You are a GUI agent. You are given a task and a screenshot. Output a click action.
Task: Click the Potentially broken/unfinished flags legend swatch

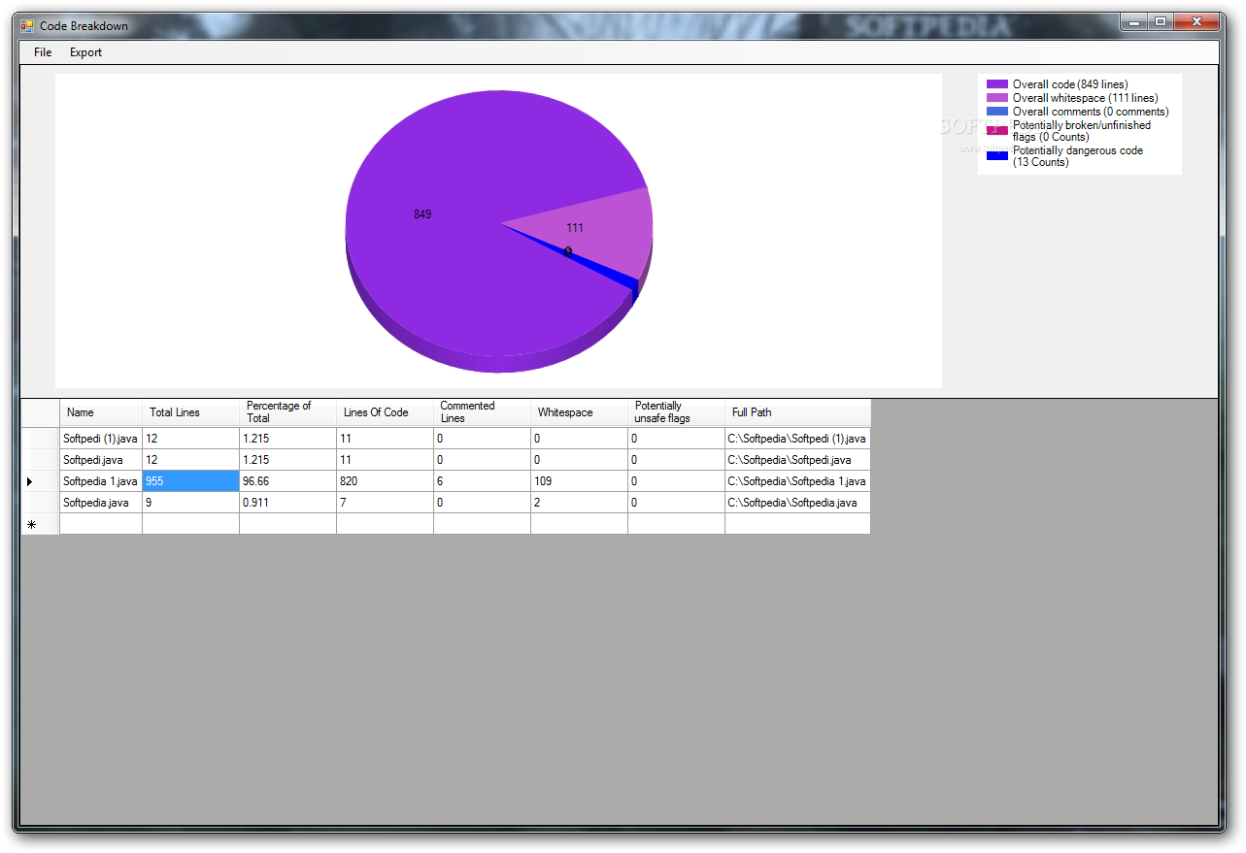[997, 130]
